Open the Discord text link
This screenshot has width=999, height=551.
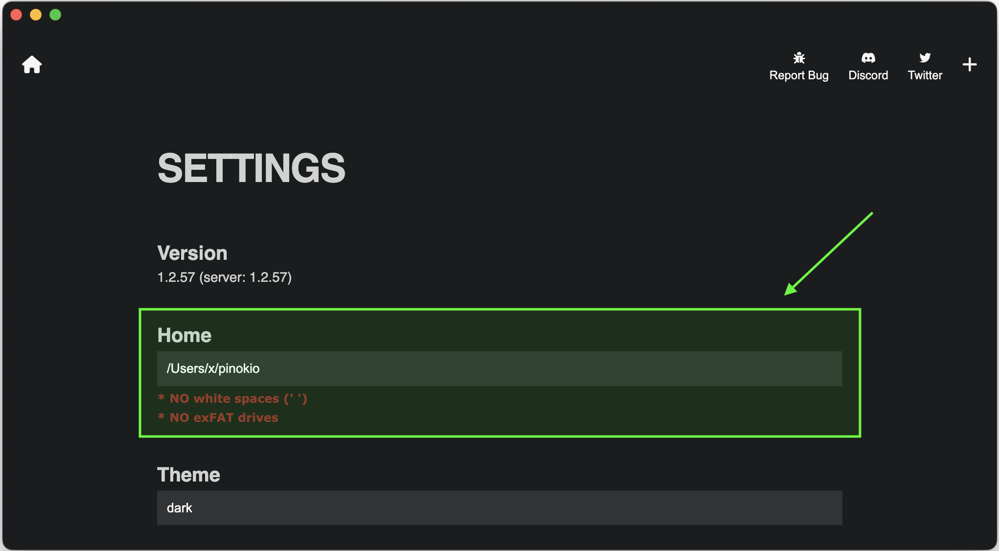868,75
